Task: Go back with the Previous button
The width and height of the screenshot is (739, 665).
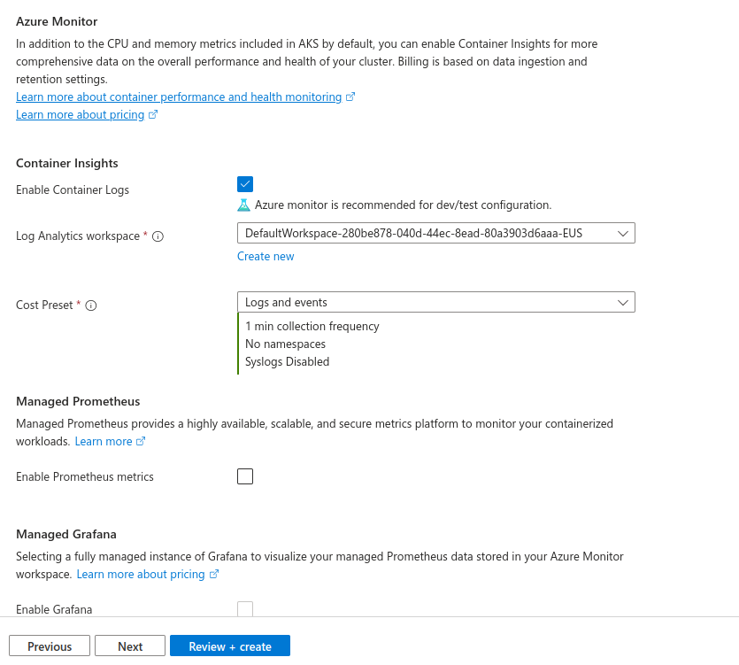Action: [x=50, y=646]
